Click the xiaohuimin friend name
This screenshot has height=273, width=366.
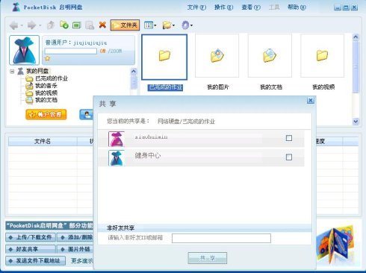[151, 136]
